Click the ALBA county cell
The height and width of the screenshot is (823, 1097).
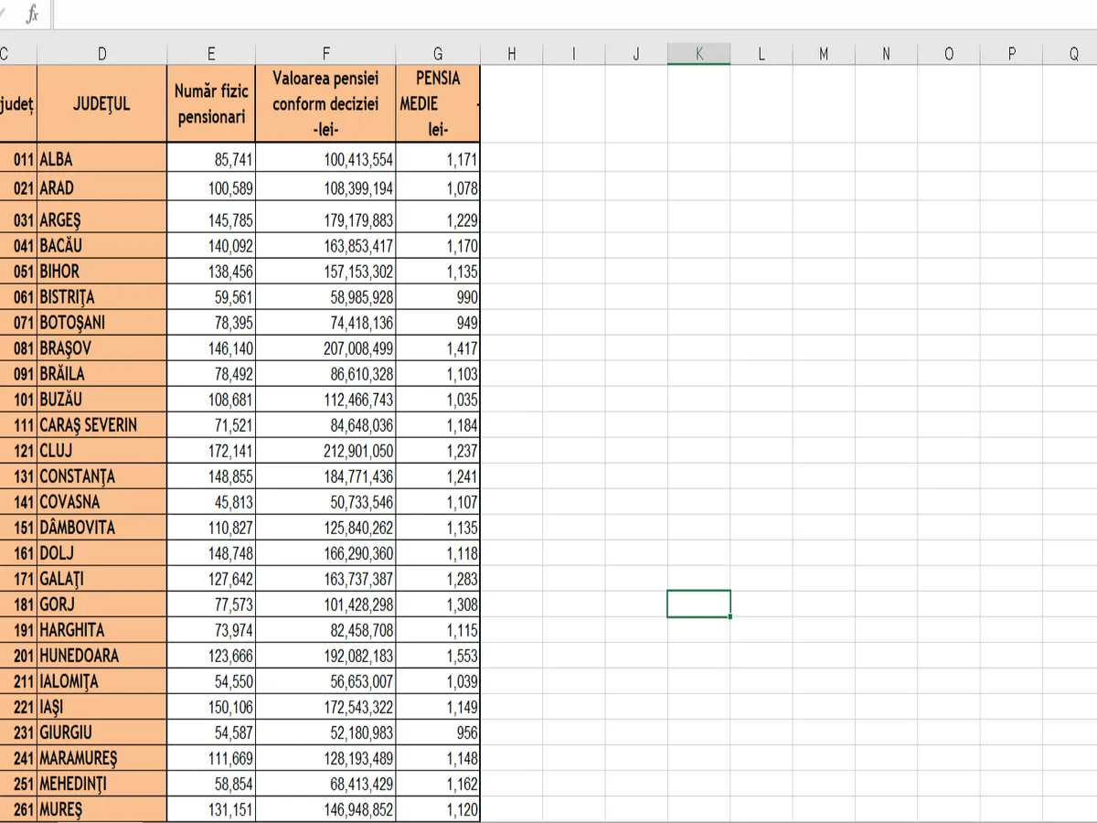[x=101, y=159]
